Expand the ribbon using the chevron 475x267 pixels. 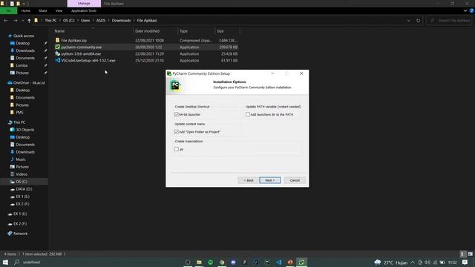pos(465,10)
